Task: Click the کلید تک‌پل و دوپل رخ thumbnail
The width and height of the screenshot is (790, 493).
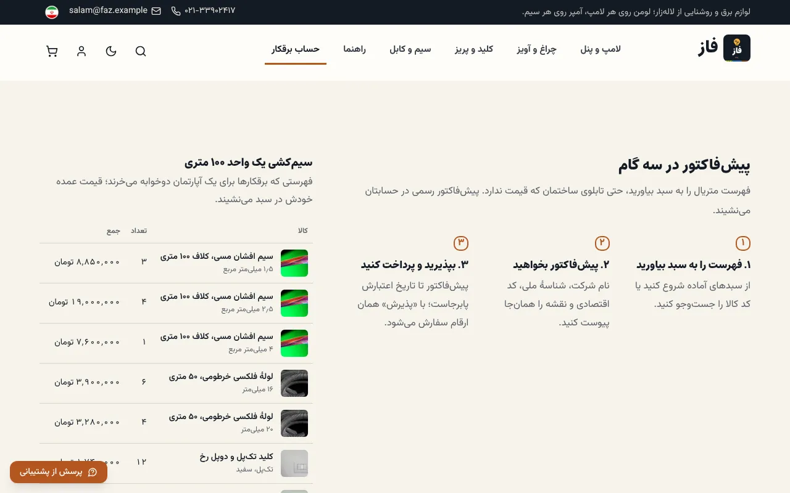Action: [294, 463]
